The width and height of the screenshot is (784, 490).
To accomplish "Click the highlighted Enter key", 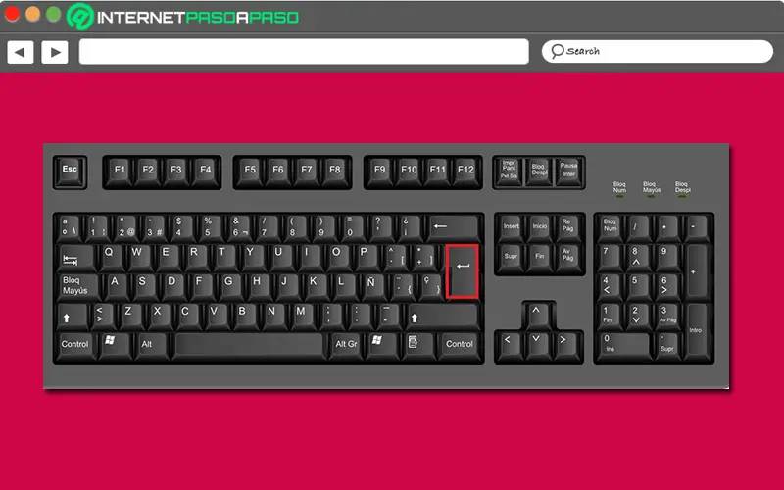I will (462, 271).
